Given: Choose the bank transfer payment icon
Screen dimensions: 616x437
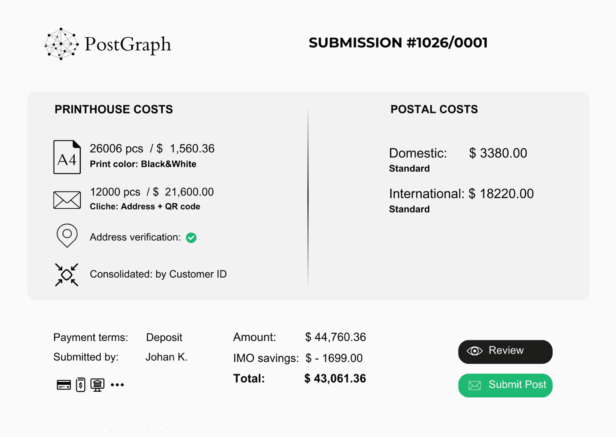Looking at the screenshot, I should [97, 385].
